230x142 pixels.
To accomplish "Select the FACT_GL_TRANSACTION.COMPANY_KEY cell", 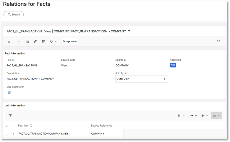I will (x=44, y=134).
